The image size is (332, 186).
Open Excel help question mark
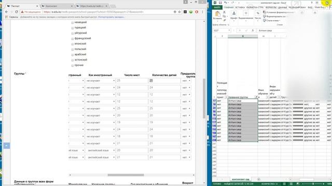coord(312,3)
